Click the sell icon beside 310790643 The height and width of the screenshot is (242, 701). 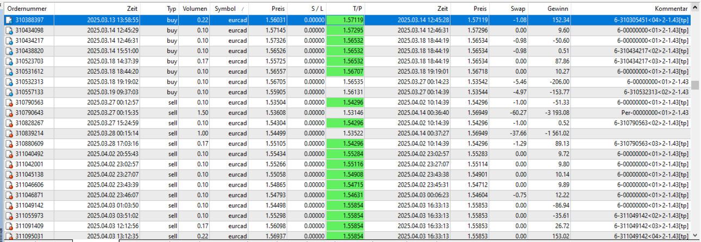pos(9,112)
